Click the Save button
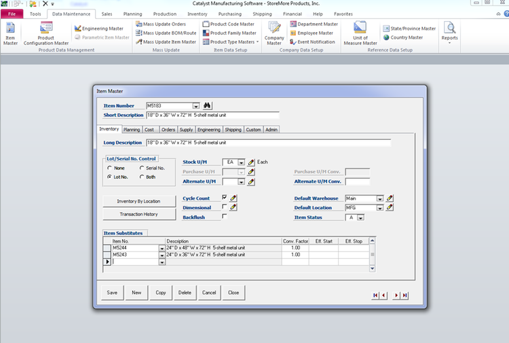Screen dimensions: 509x343 pos(112,293)
